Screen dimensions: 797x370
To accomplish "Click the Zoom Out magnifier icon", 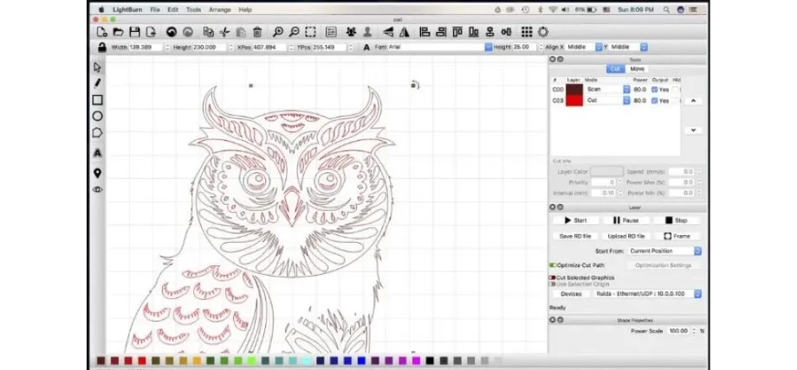I will click(x=294, y=32).
